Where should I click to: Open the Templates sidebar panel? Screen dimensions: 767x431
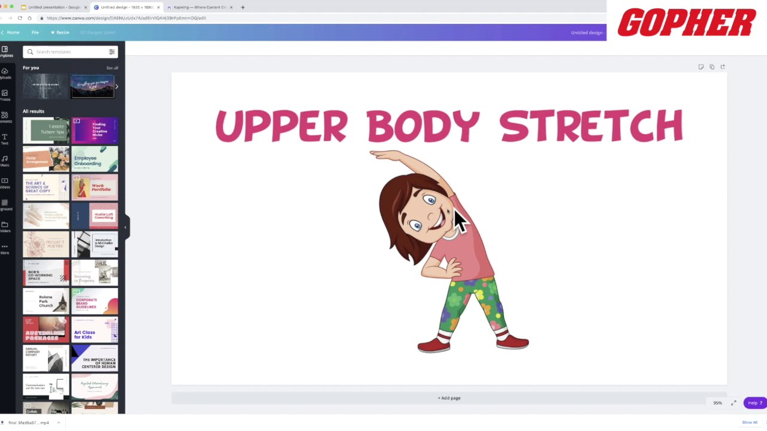(x=5, y=51)
